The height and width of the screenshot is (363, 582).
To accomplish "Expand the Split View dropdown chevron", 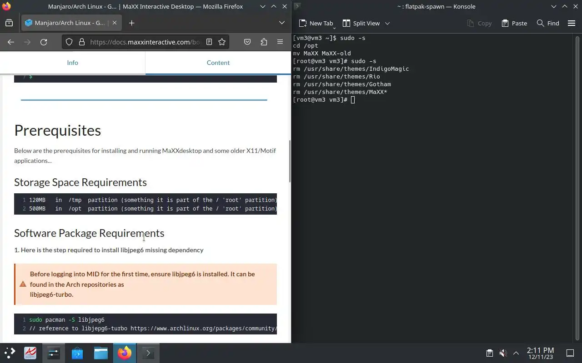I will 387,23.
